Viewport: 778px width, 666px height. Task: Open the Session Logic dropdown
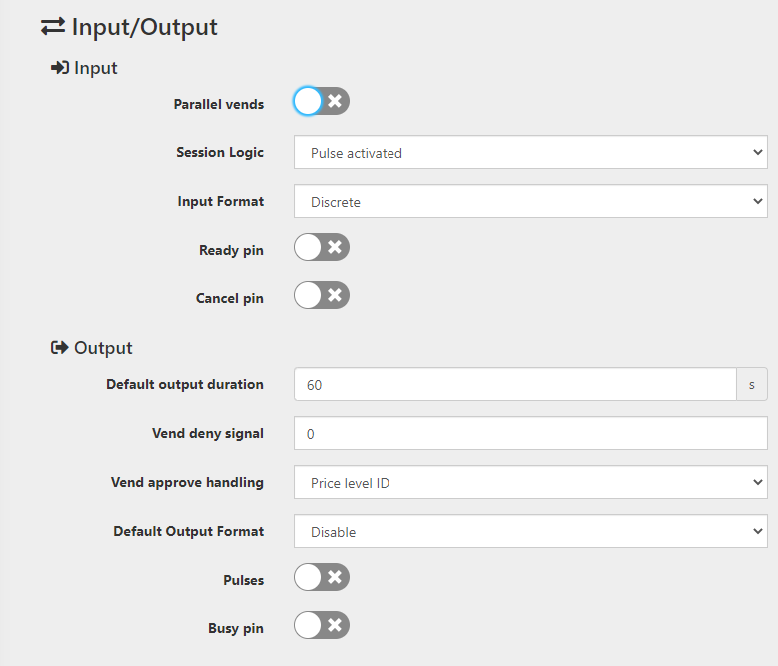click(x=530, y=152)
